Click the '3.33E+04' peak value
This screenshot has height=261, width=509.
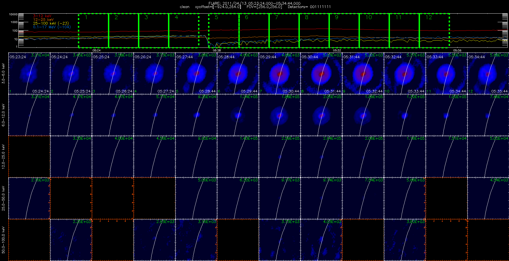[82, 139]
